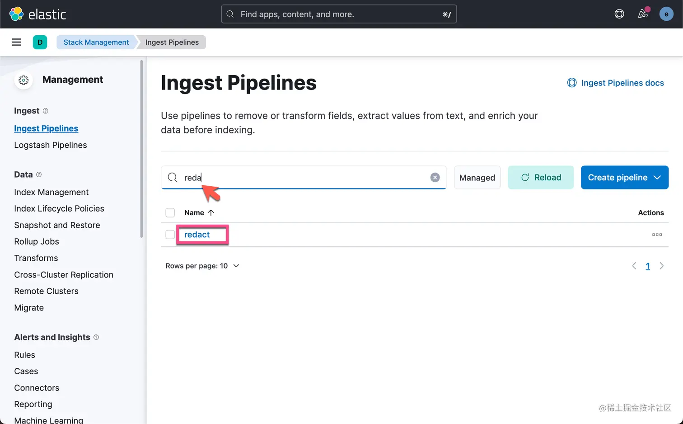This screenshot has width=683, height=424.
Task: Open Rows per page dropdown
Action: [202, 266]
